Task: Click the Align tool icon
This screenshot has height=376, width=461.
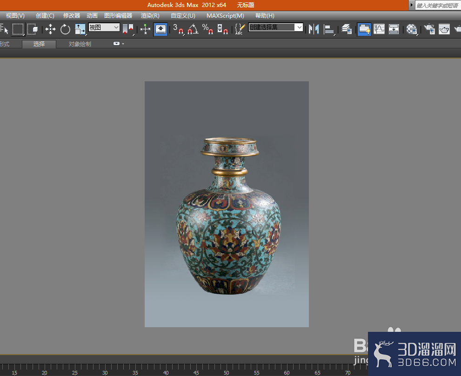Action: [x=329, y=29]
